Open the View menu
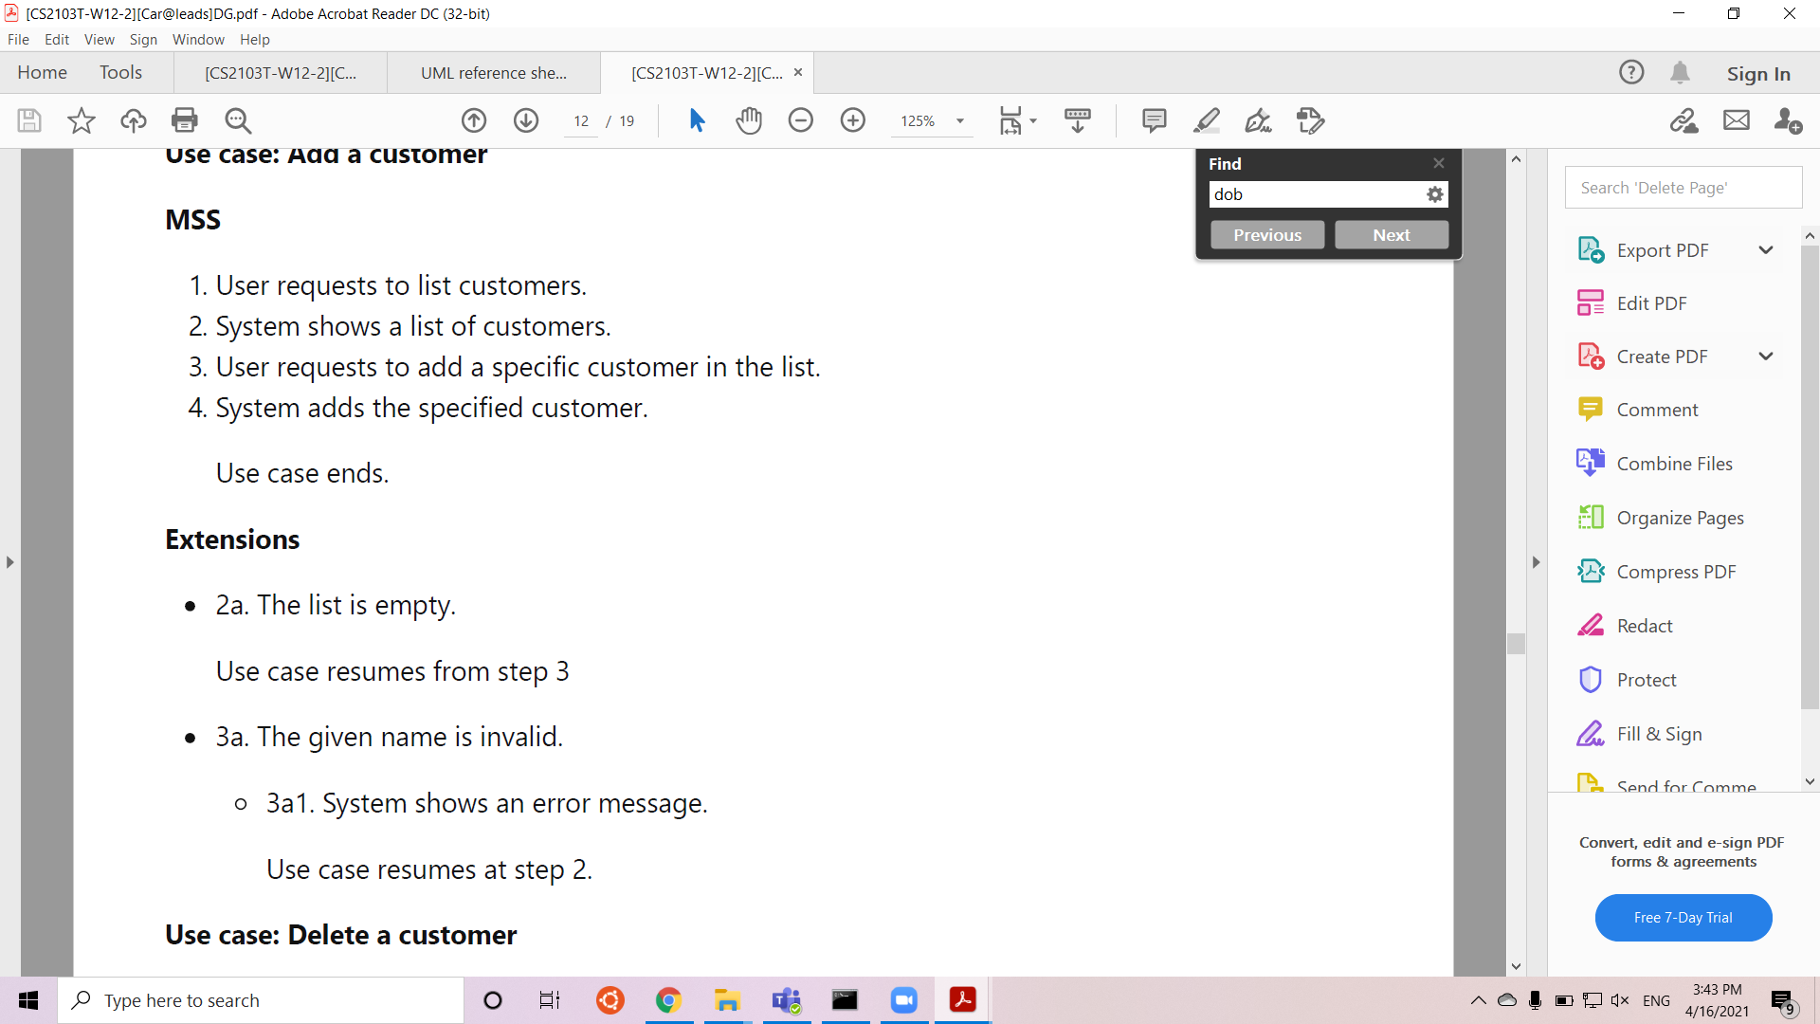This screenshot has height=1024, width=1820. click(99, 40)
